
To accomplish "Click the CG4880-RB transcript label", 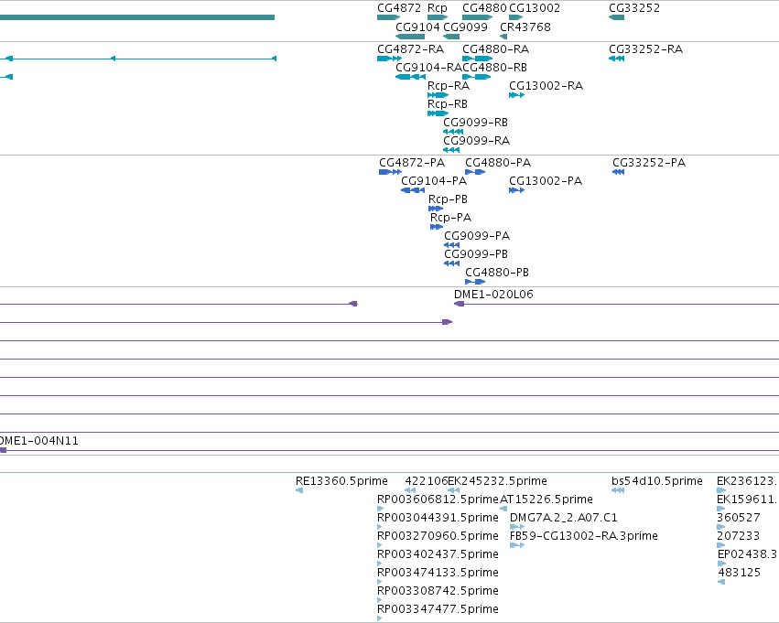I will pyautogui.click(x=495, y=68).
